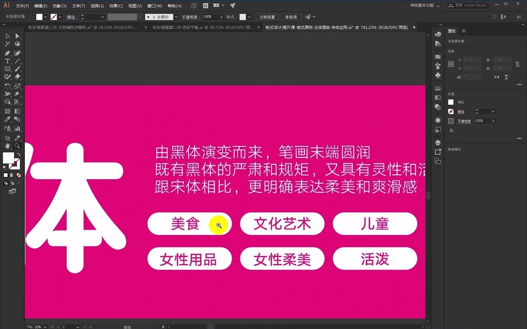Open the opacity dropdown in control bar
527x329 pixels.
222,17
